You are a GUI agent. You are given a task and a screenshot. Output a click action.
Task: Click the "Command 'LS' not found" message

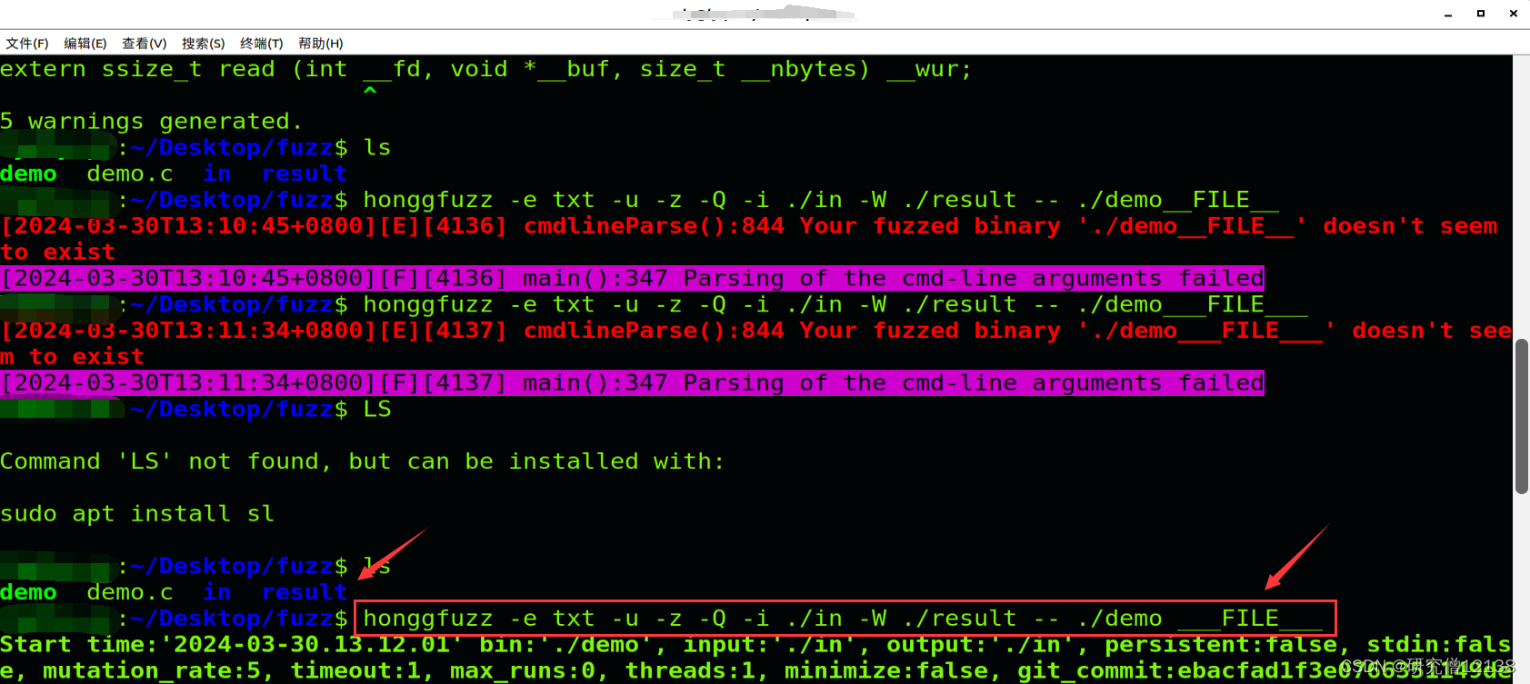(362, 461)
